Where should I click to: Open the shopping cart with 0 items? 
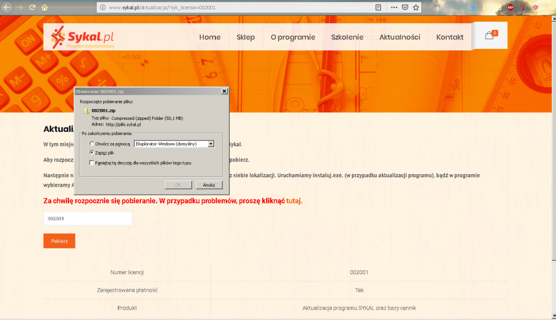pyautogui.click(x=489, y=34)
